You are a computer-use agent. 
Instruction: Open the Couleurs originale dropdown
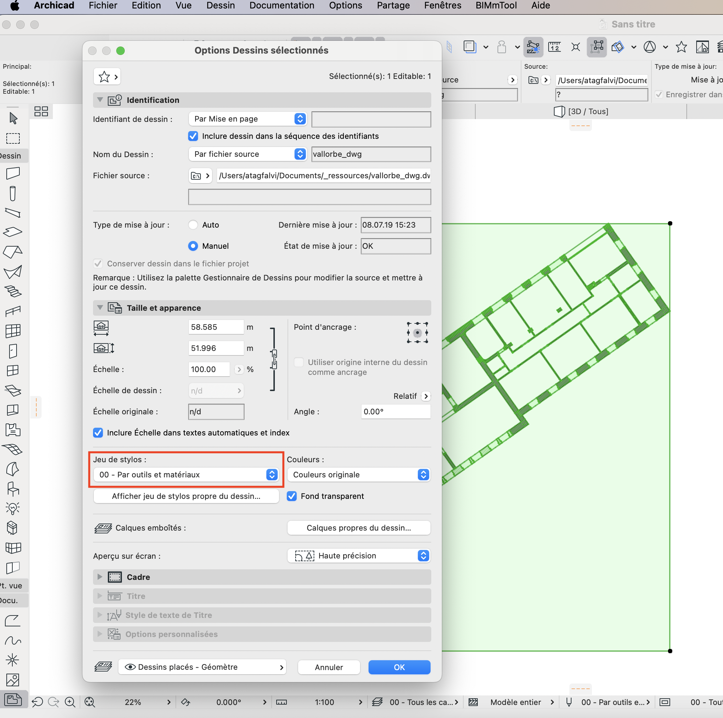(359, 475)
